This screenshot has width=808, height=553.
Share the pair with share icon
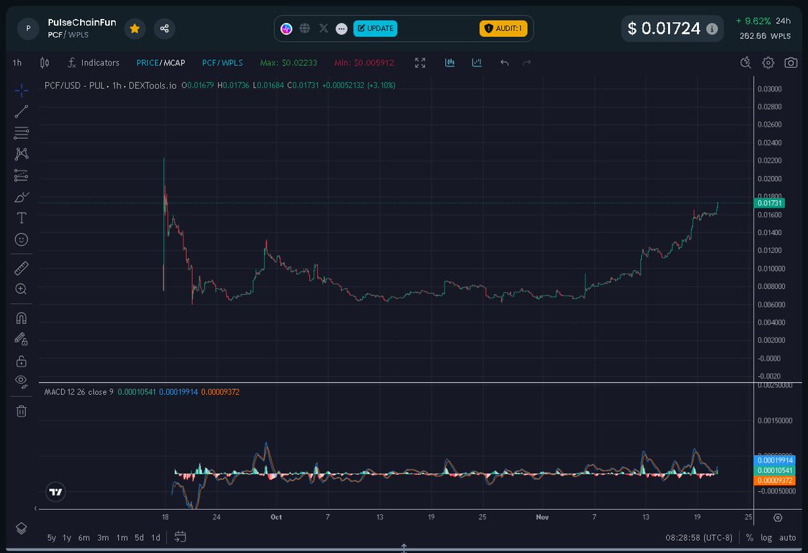tap(164, 28)
